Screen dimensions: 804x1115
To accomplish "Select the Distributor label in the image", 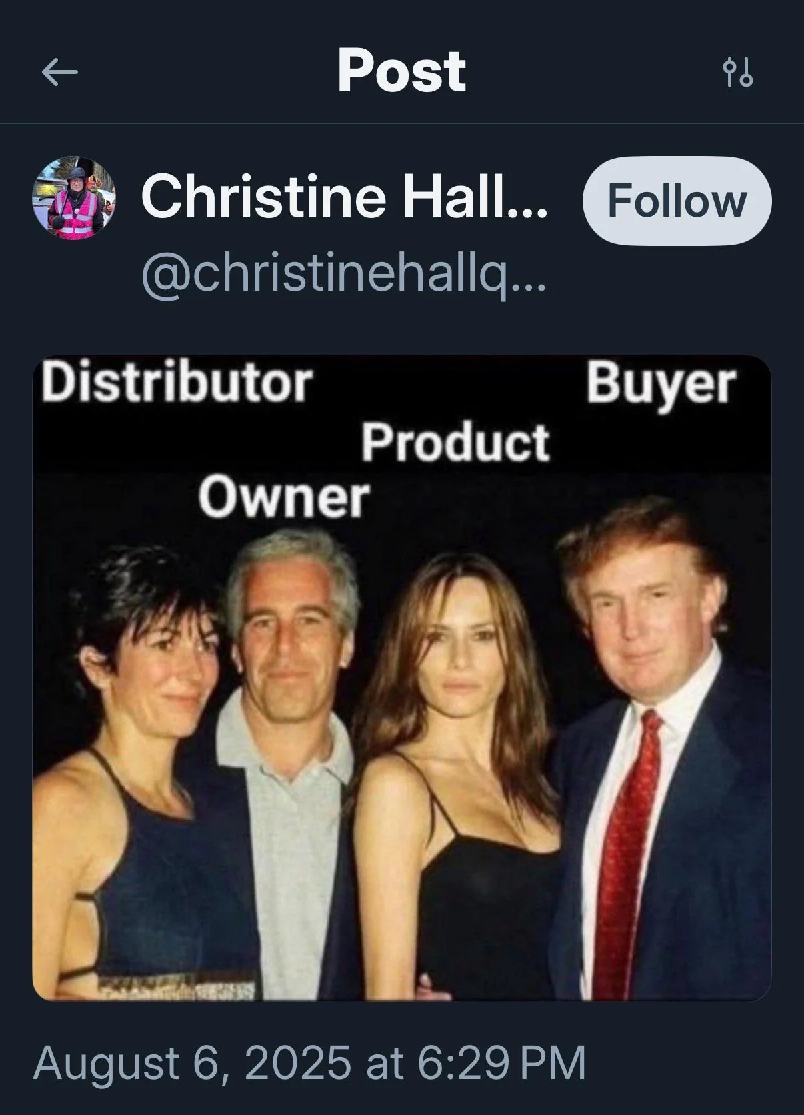I will [177, 383].
